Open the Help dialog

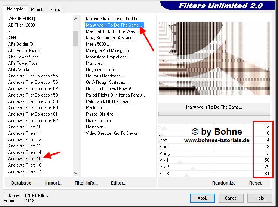[x=260, y=198]
